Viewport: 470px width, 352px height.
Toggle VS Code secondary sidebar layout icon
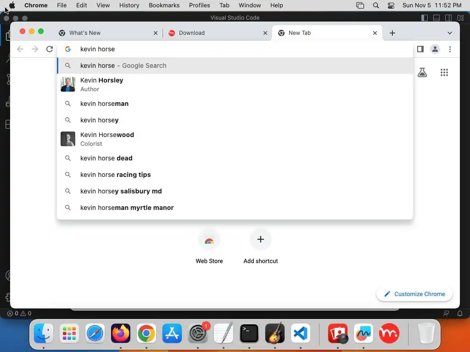coord(448,18)
